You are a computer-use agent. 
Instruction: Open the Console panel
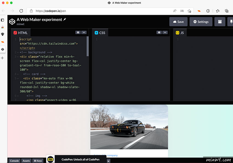click(x=15, y=161)
